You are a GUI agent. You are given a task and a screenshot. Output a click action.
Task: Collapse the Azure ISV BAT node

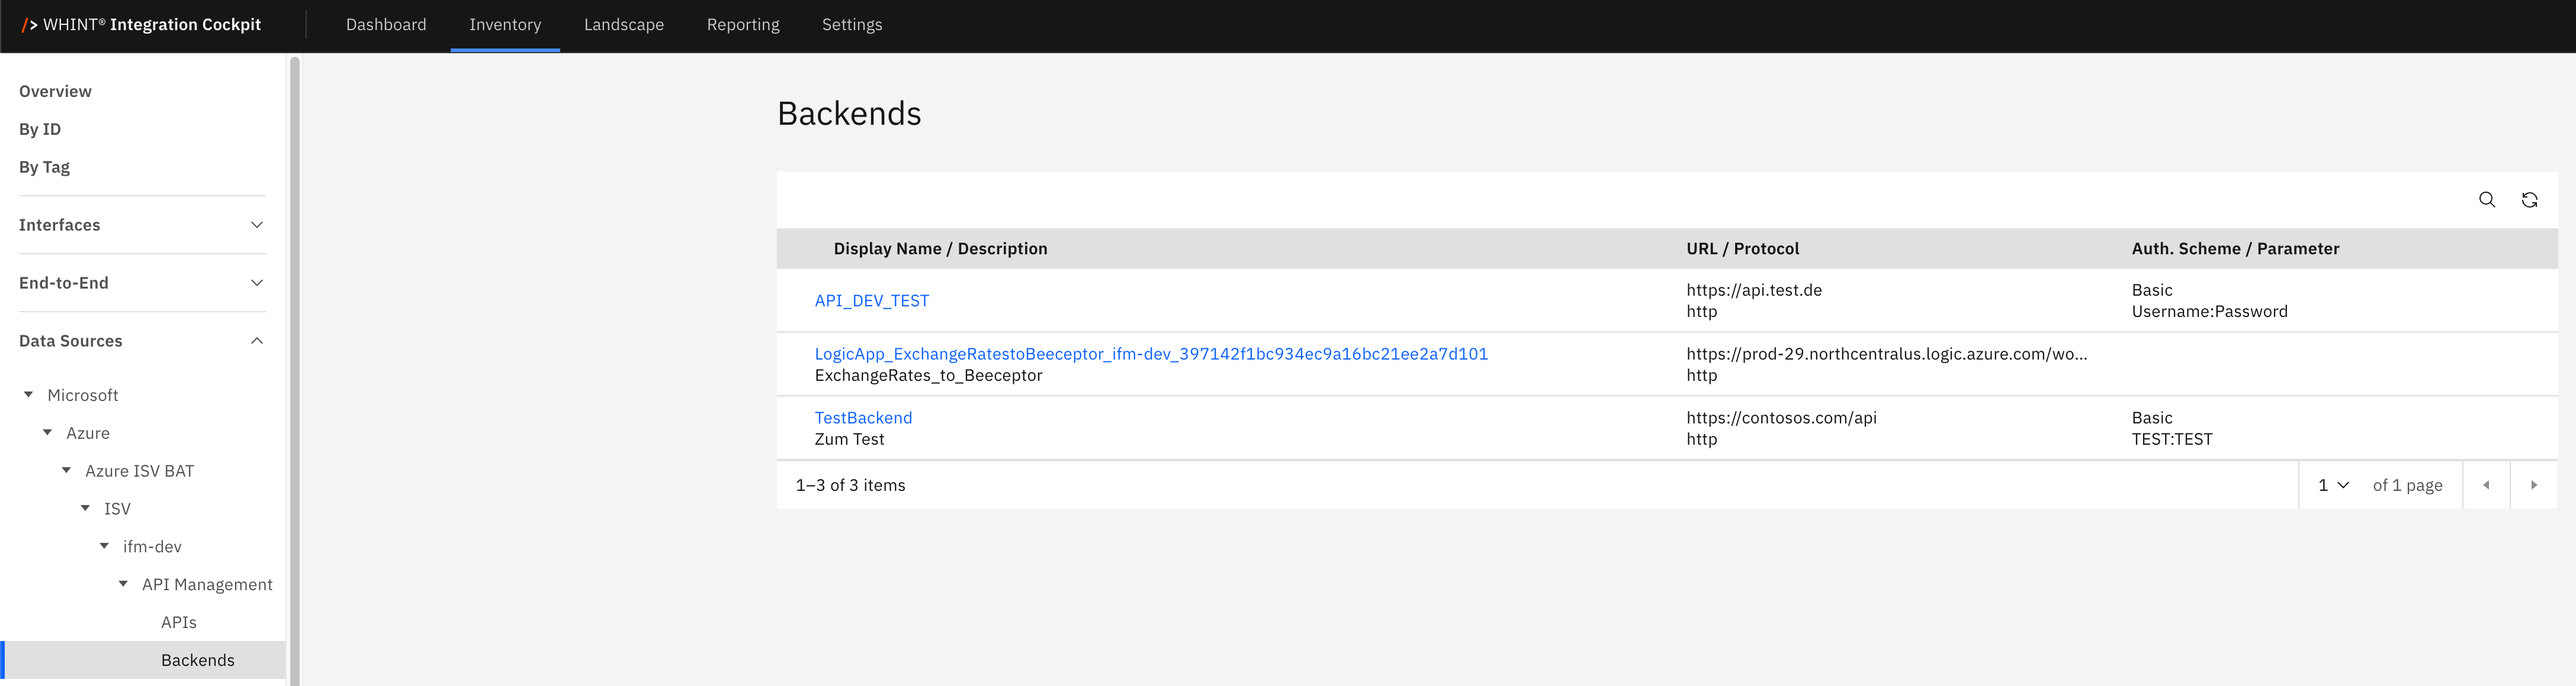[x=67, y=471]
